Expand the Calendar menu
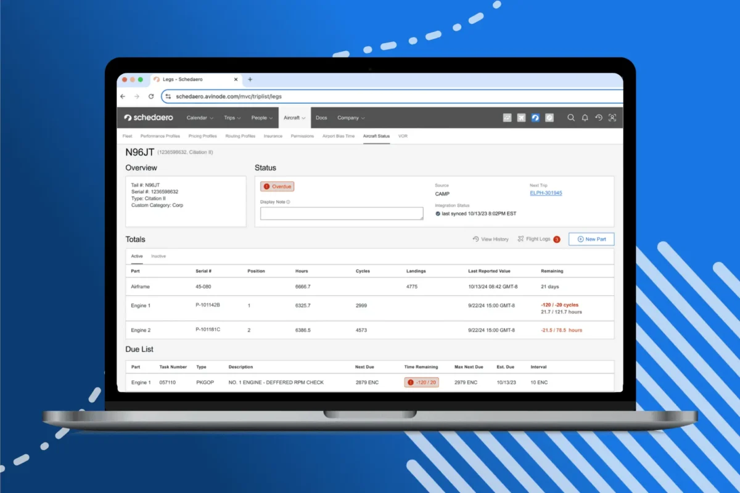The width and height of the screenshot is (740, 493). (x=200, y=118)
